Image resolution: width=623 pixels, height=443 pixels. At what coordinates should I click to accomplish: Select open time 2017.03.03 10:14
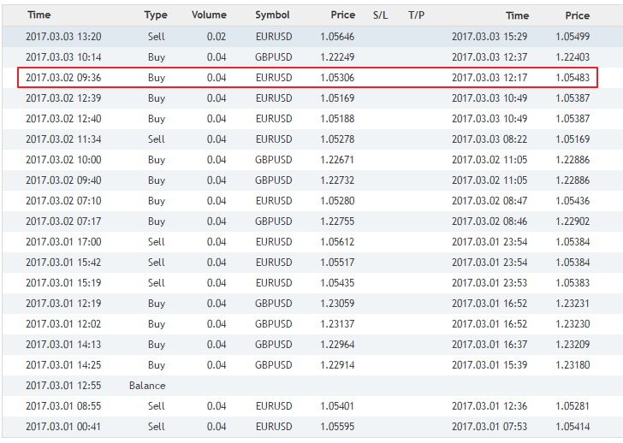pos(63,57)
